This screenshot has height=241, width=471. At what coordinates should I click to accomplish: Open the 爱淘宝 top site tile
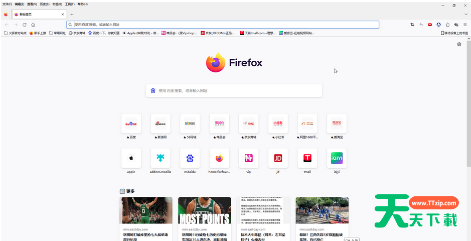(x=337, y=124)
